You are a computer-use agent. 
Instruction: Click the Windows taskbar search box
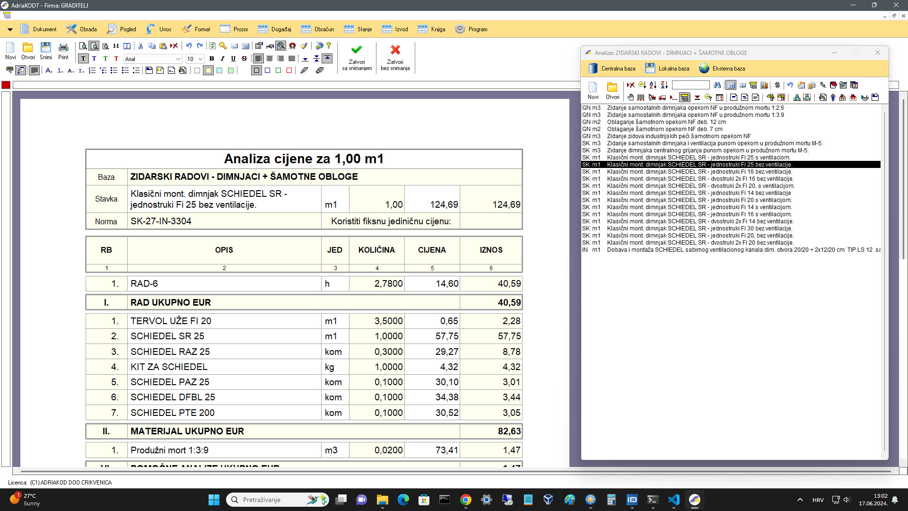tap(278, 500)
